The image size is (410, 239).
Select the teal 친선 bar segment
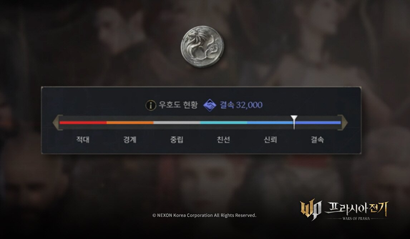point(224,122)
